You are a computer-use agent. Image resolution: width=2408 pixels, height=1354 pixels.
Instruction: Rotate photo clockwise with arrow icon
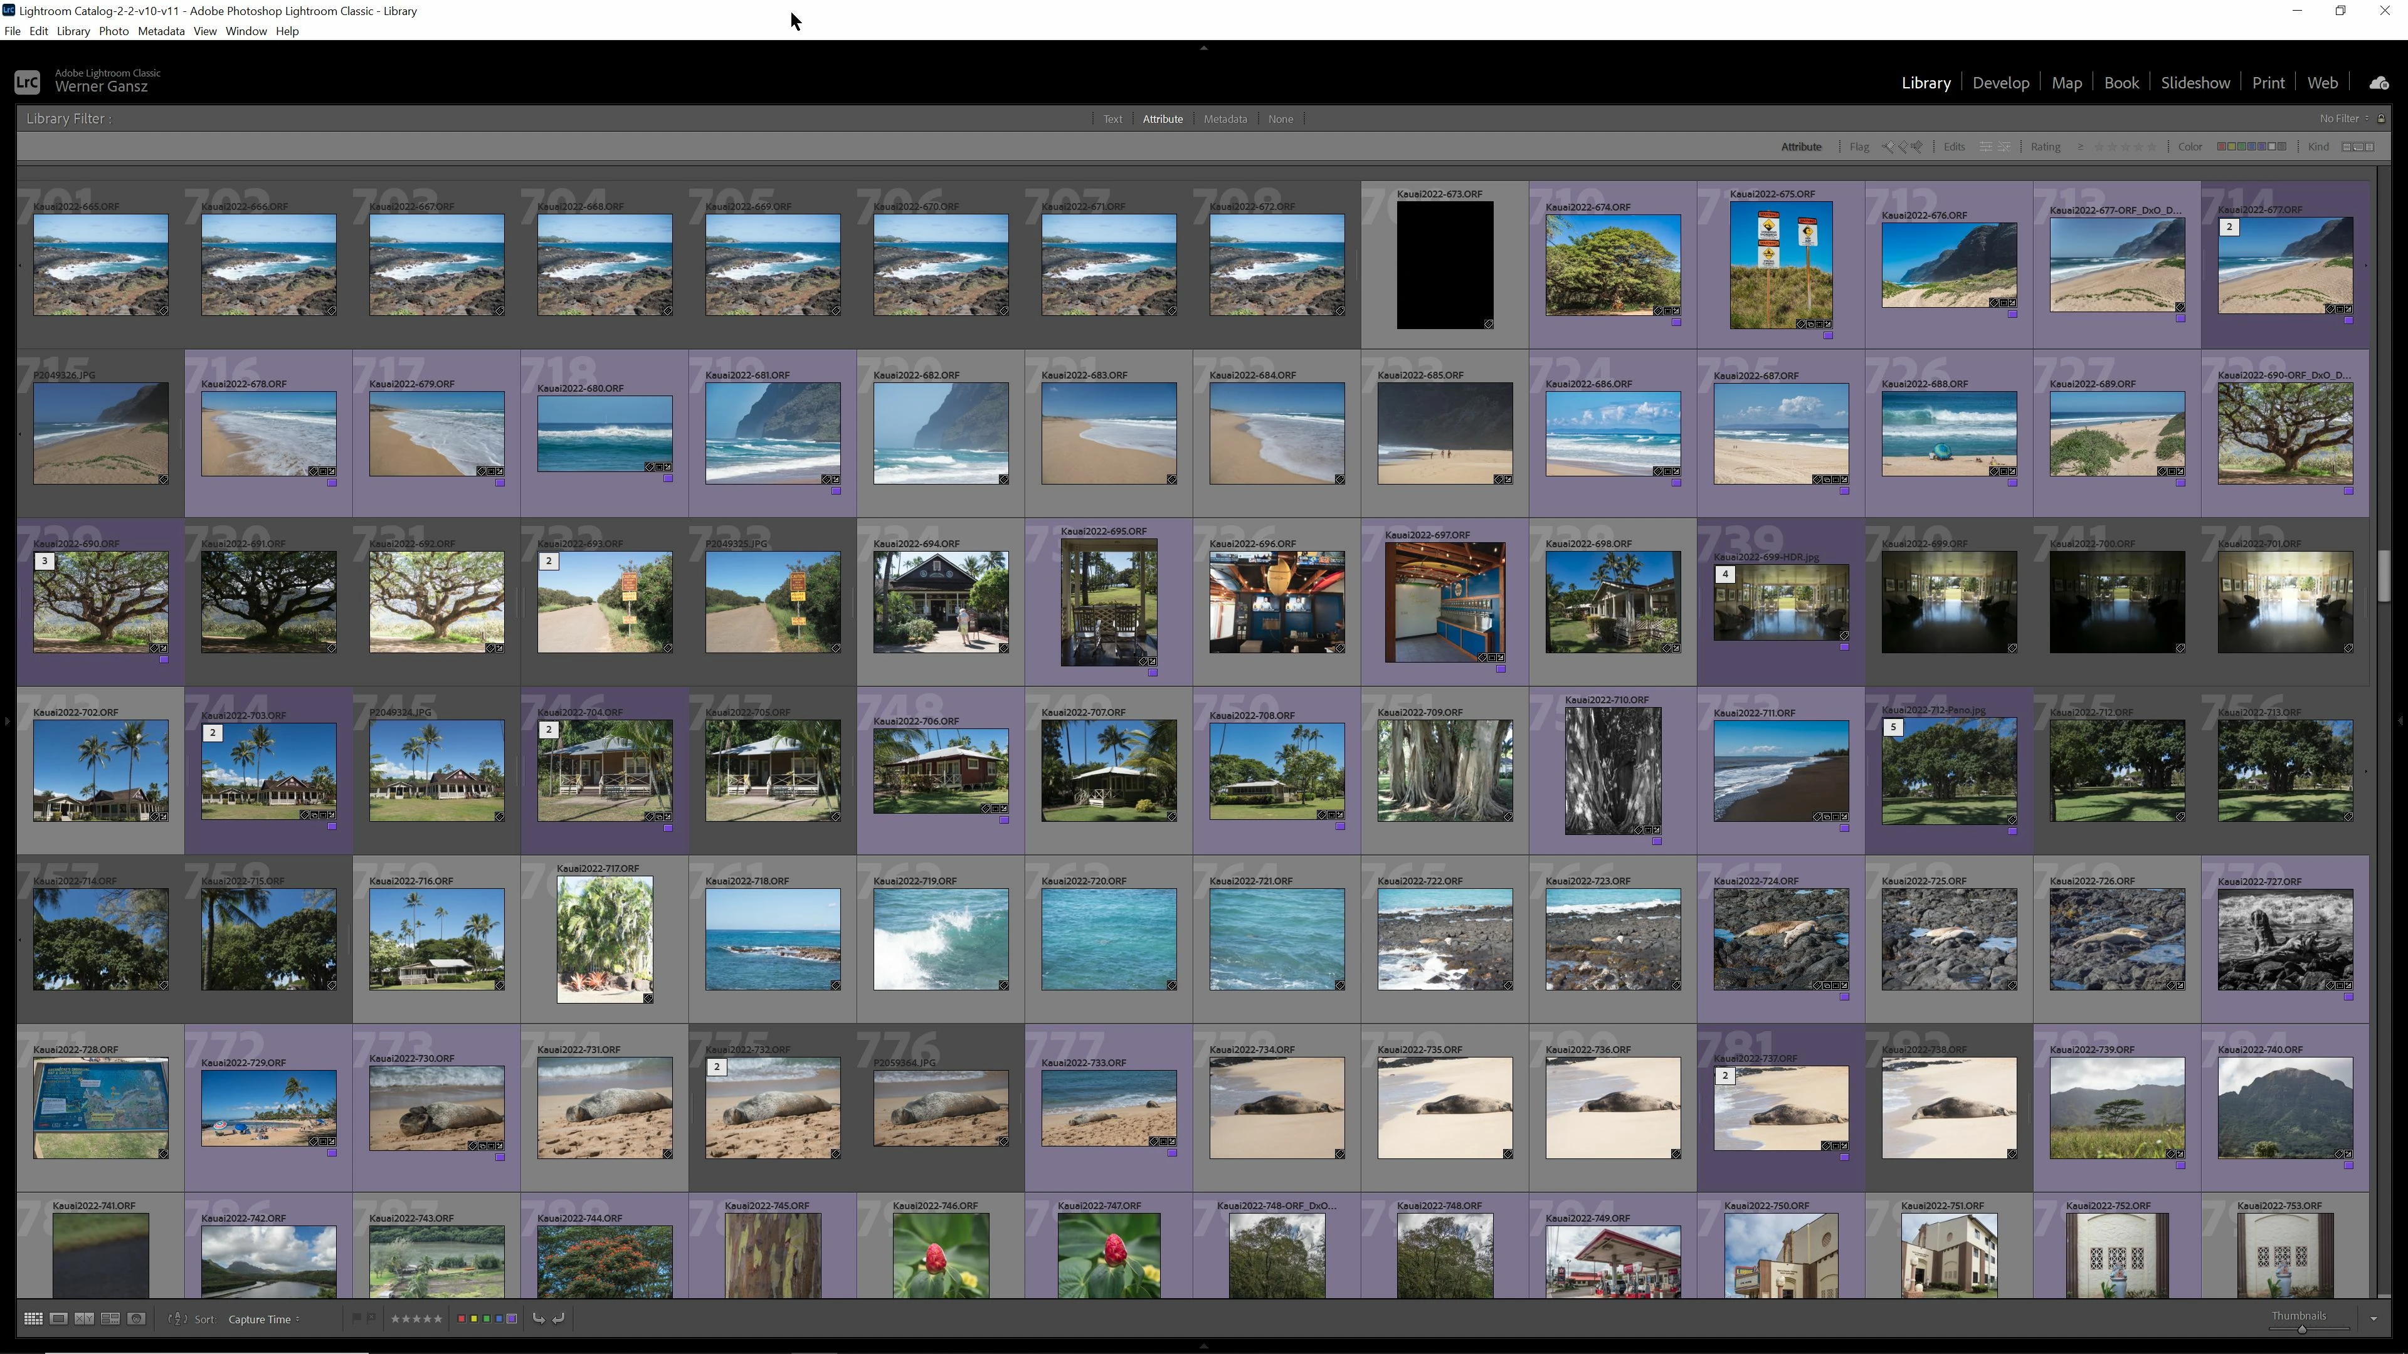(559, 1318)
